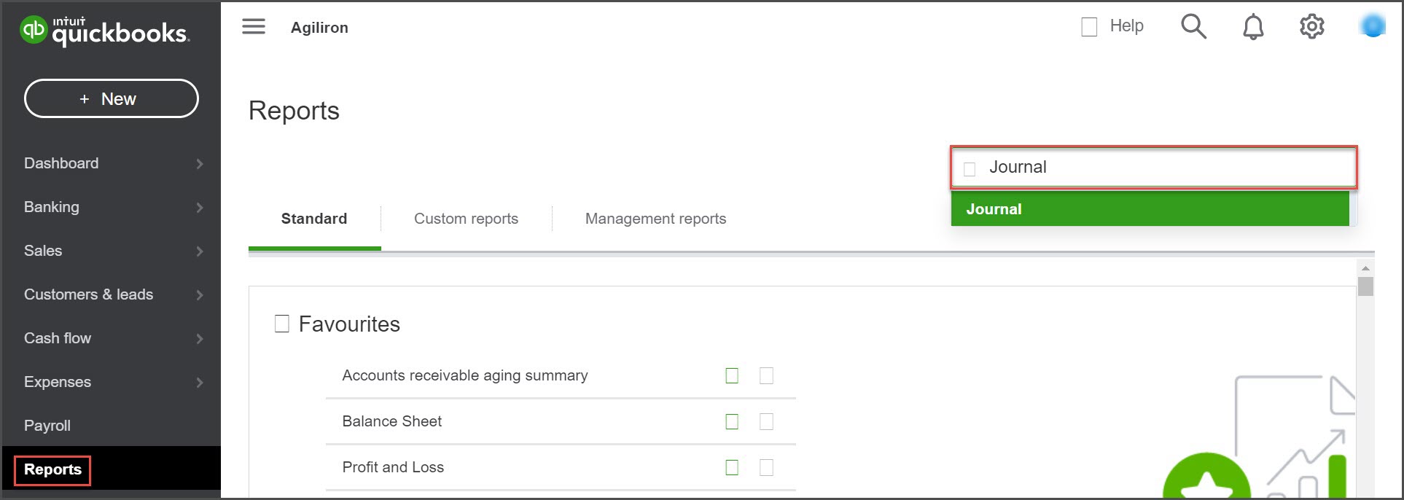Click the report search field containing Journal
1404x500 pixels.
tap(1153, 168)
